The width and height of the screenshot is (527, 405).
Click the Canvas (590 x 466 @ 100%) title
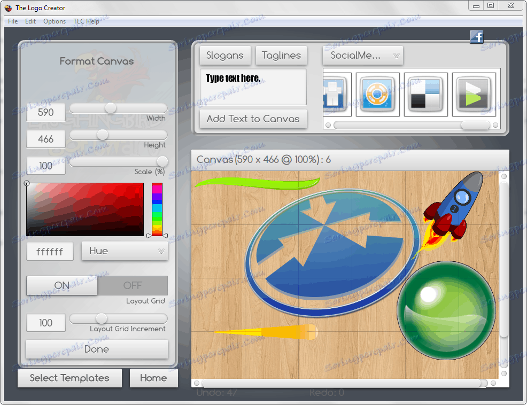point(263,159)
